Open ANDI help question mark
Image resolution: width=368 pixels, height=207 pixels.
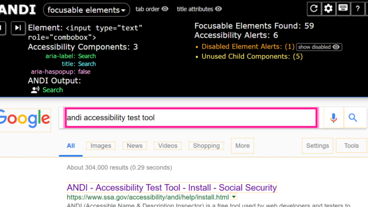coord(358,9)
